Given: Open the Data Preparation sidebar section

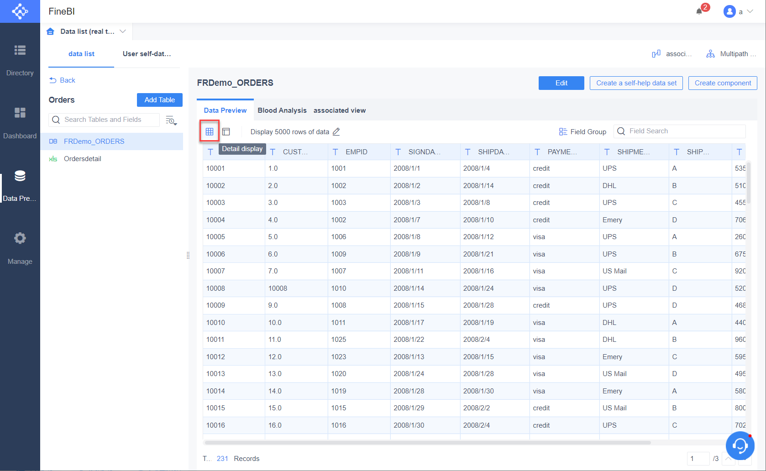Looking at the screenshot, I should point(20,185).
